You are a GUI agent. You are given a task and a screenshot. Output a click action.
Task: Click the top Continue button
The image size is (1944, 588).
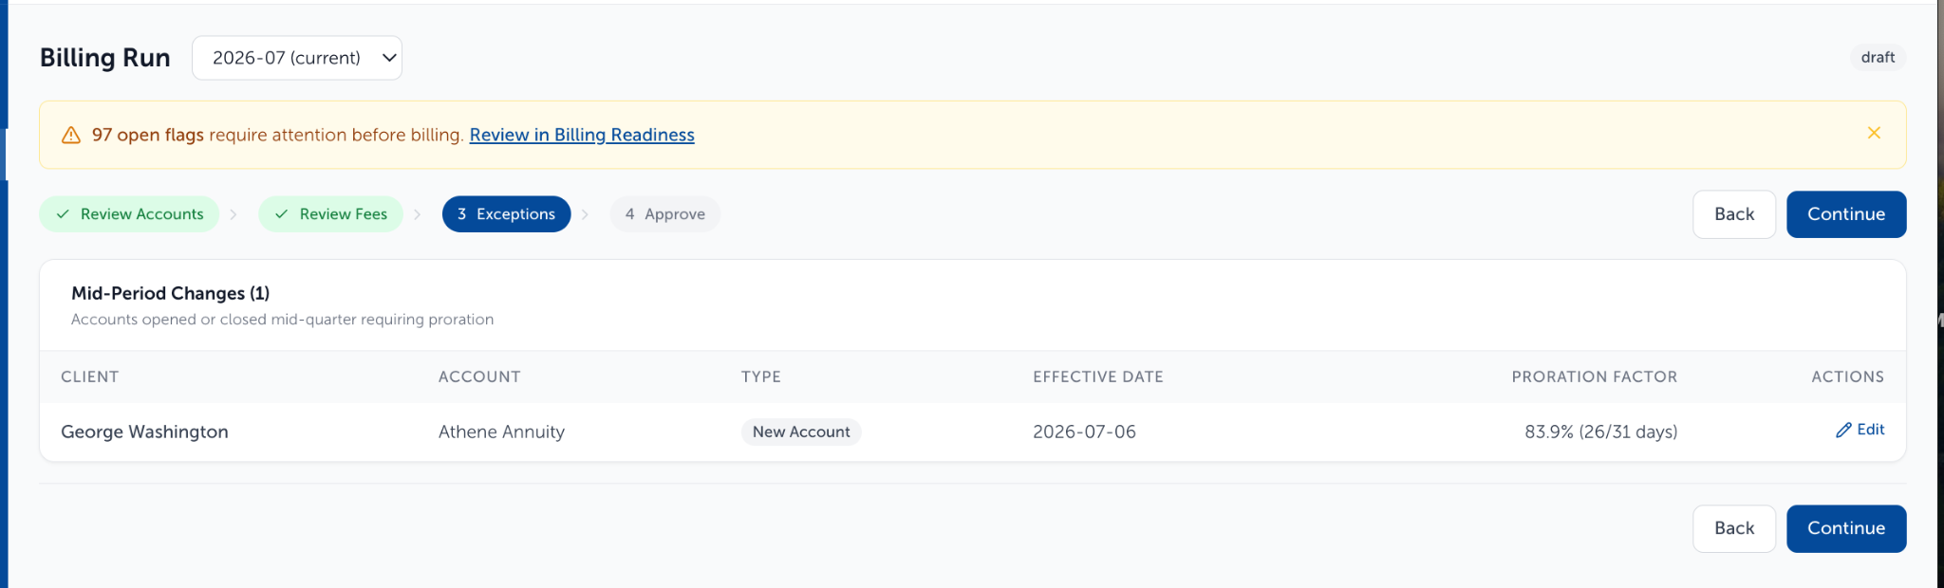(x=1846, y=214)
